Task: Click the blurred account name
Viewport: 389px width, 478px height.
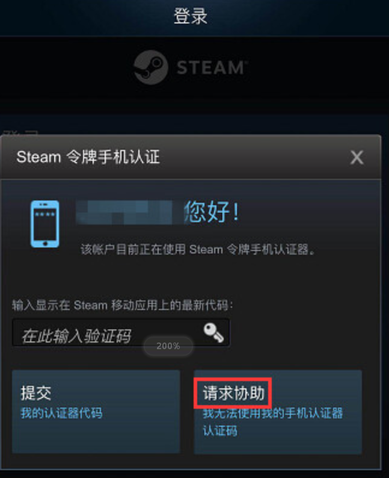Action: pos(130,213)
